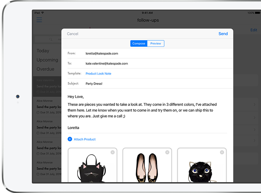Click the follow-ups title
Screen dimensions: 261x193
coord(148,20)
